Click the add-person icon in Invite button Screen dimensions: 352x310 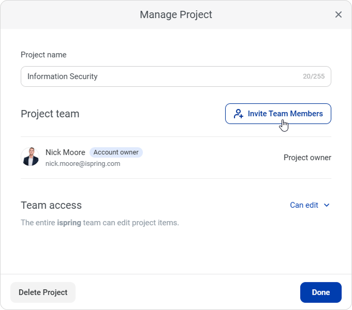point(238,114)
